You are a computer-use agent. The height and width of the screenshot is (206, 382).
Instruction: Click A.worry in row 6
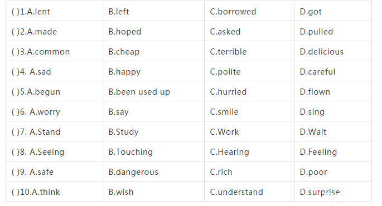pyautogui.click(x=45, y=112)
